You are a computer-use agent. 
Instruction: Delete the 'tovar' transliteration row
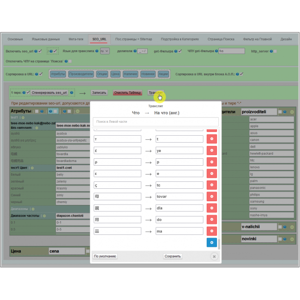212,197
